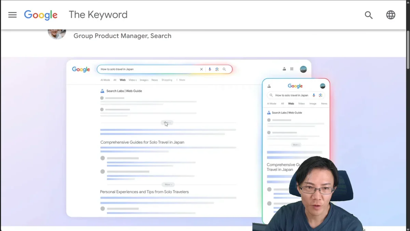
Task: Select the News tab in phone mockup
Action: pyautogui.click(x=324, y=104)
